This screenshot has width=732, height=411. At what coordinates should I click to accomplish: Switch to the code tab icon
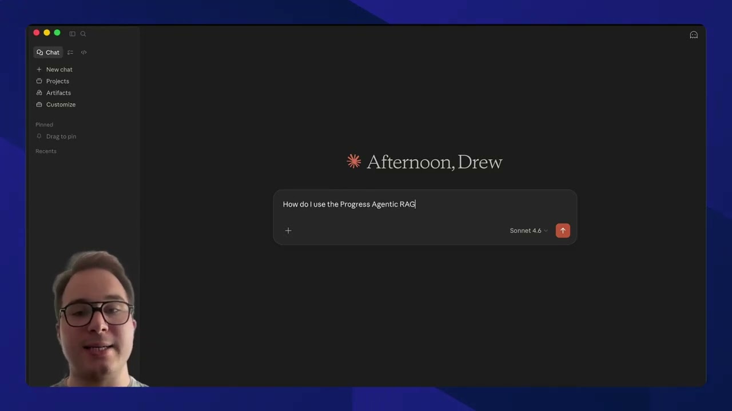click(83, 53)
